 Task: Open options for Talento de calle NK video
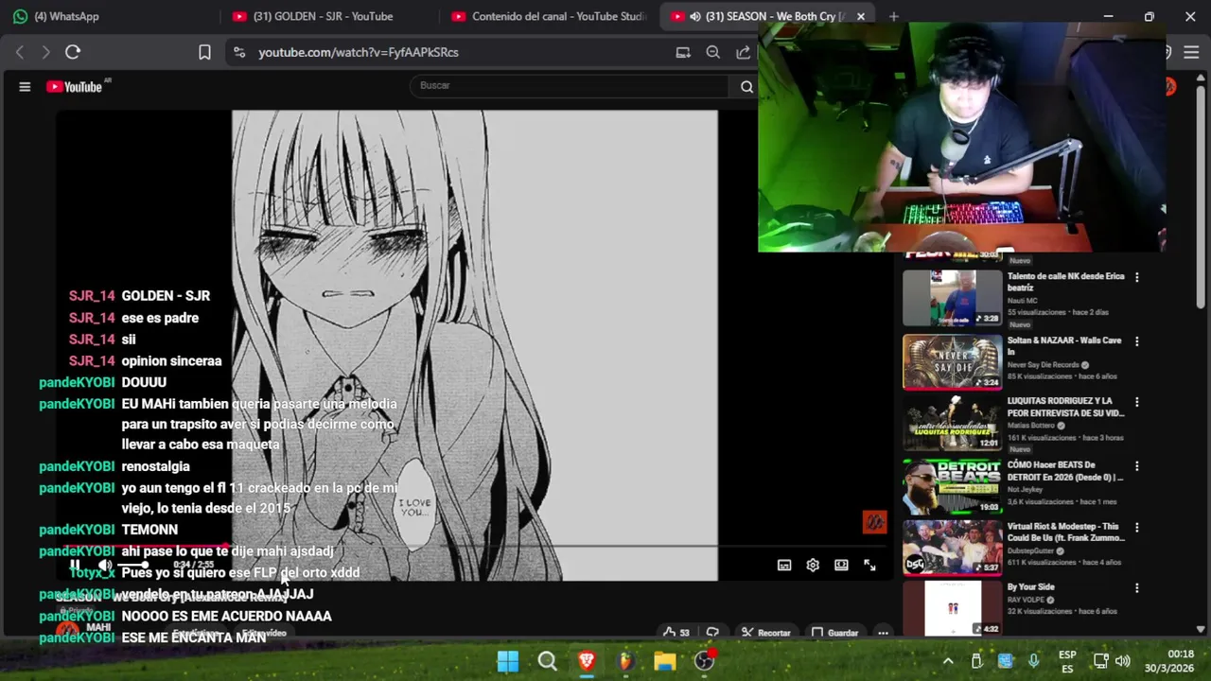[x=1137, y=277]
